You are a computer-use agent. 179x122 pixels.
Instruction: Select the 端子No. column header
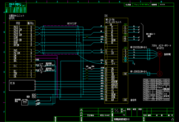click(31, 23)
